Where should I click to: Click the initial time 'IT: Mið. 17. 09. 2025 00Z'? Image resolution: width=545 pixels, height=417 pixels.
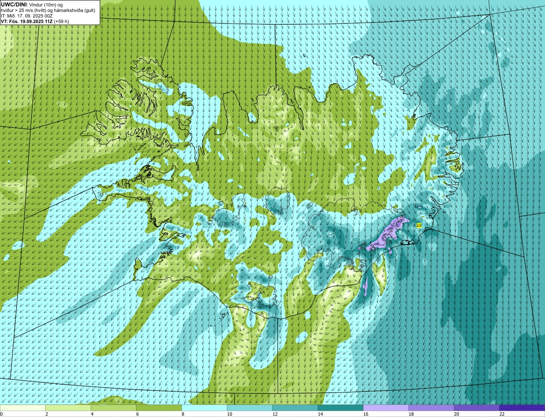(27, 15)
